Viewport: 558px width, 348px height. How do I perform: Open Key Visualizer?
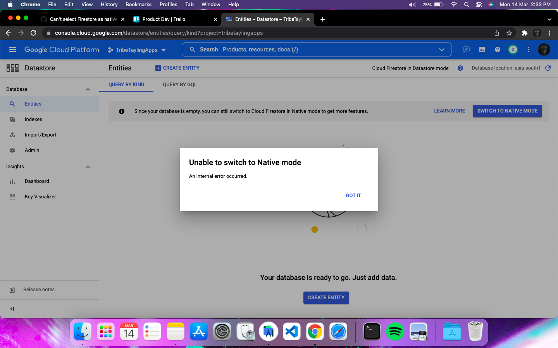[x=40, y=196]
